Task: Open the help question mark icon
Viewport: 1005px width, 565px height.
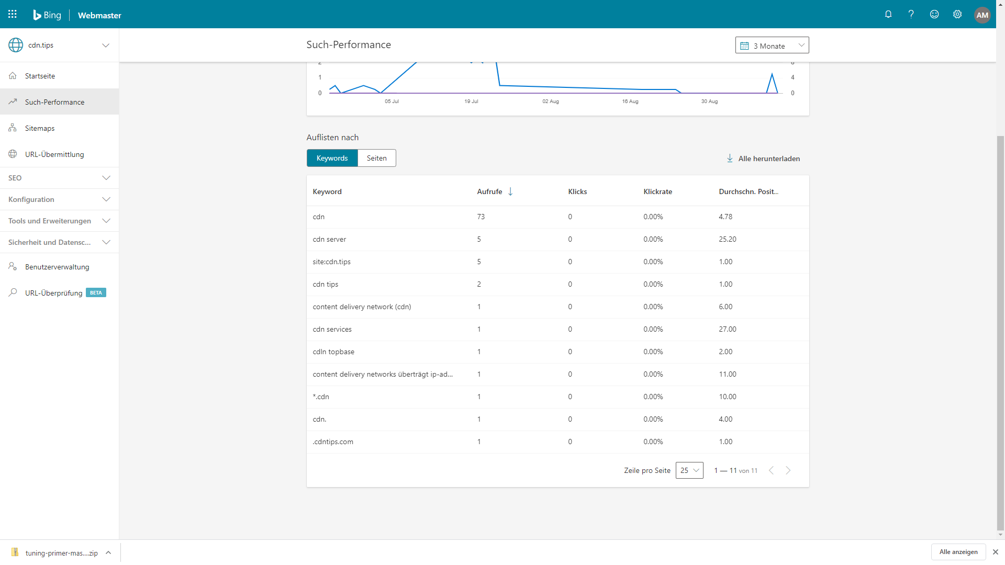Action: click(911, 14)
